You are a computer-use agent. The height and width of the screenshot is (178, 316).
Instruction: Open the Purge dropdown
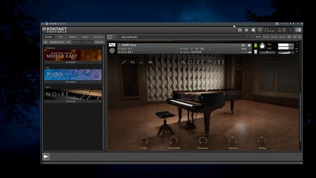245,49
